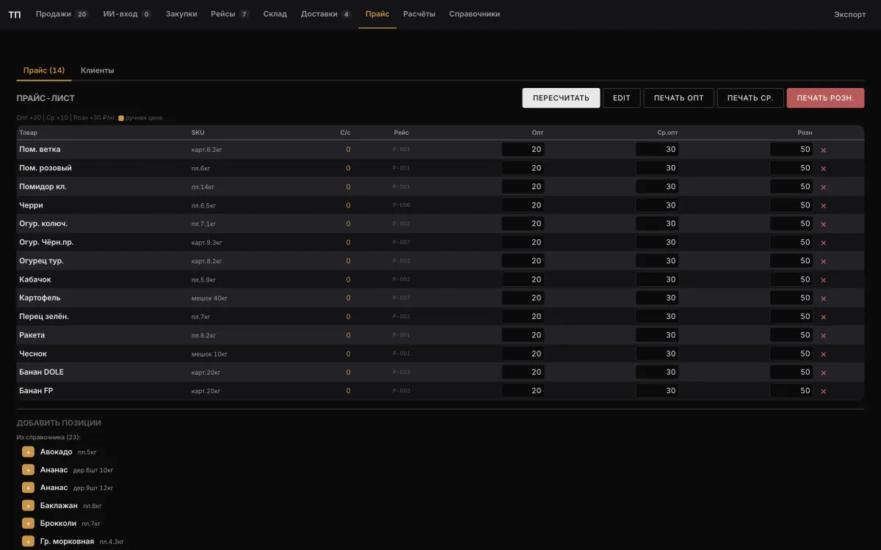881x550 pixels.
Task: Remove the Картофель row
Action: click(x=823, y=298)
